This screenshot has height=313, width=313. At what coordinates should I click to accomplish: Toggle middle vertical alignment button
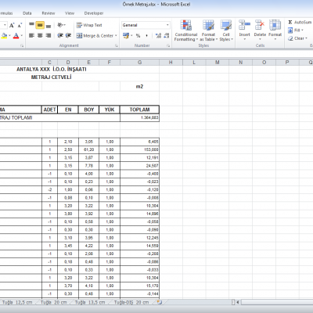click(x=40, y=25)
